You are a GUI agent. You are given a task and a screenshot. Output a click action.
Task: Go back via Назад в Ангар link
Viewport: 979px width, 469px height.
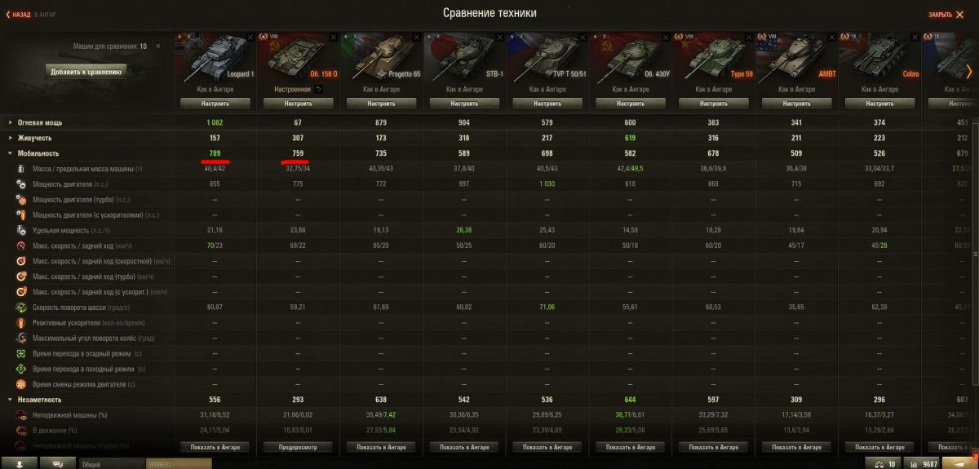(32, 15)
